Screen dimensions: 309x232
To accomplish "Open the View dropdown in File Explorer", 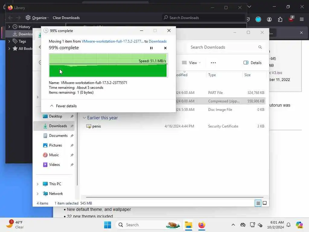I will coord(191,63).
